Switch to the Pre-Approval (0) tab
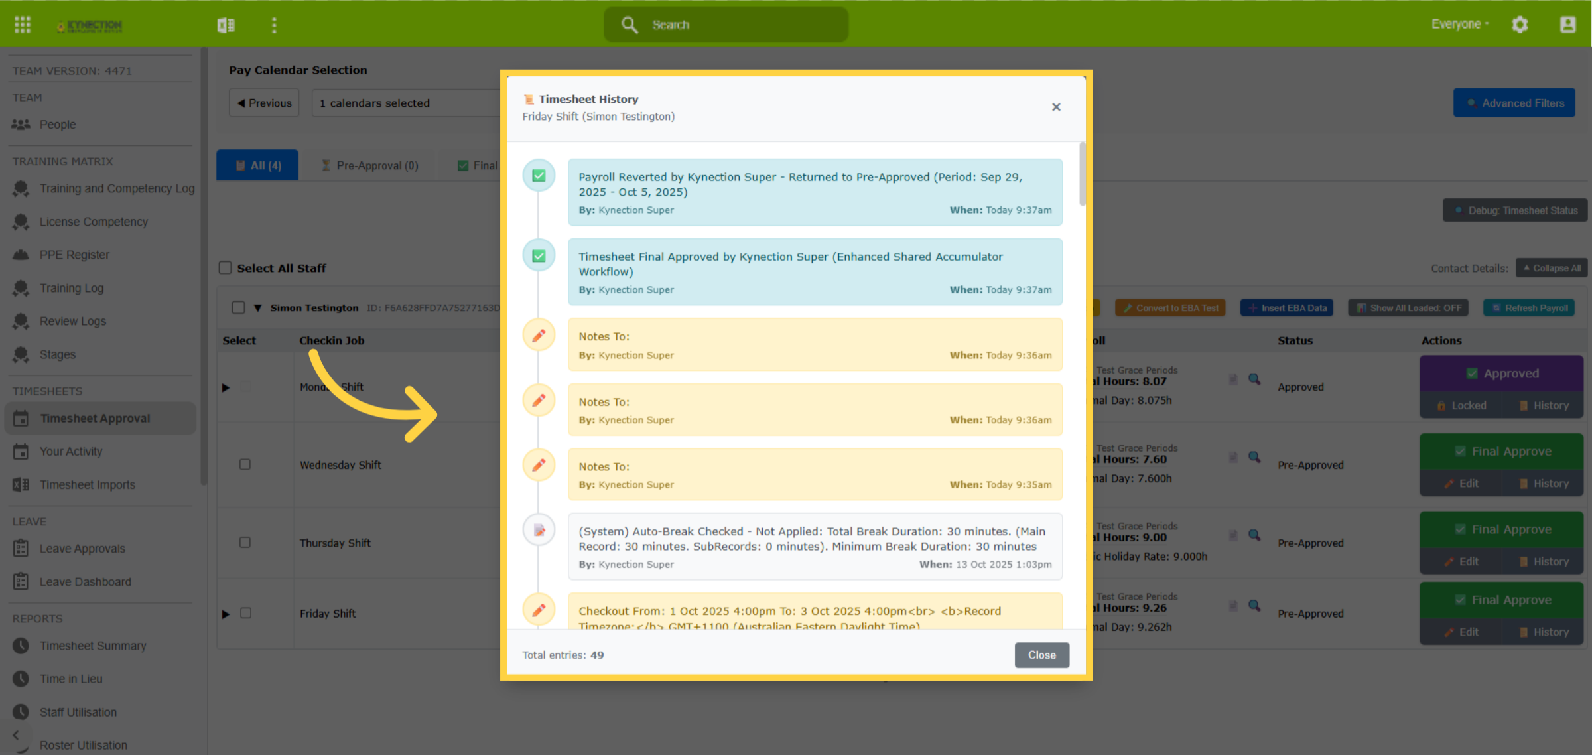 coord(371,165)
